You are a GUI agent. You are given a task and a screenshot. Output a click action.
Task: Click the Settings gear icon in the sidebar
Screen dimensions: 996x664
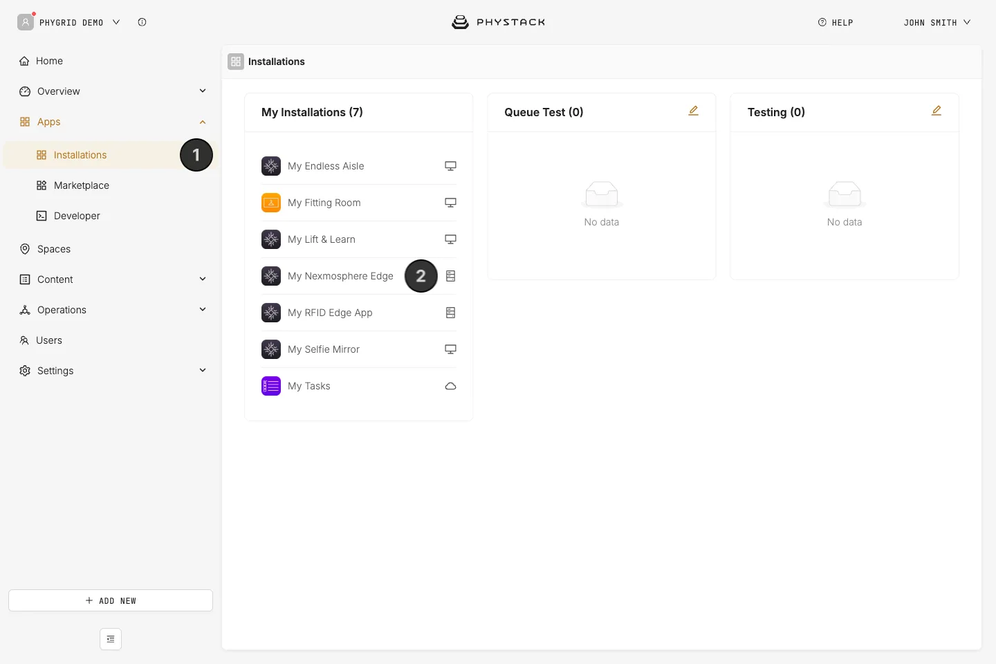pos(25,371)
